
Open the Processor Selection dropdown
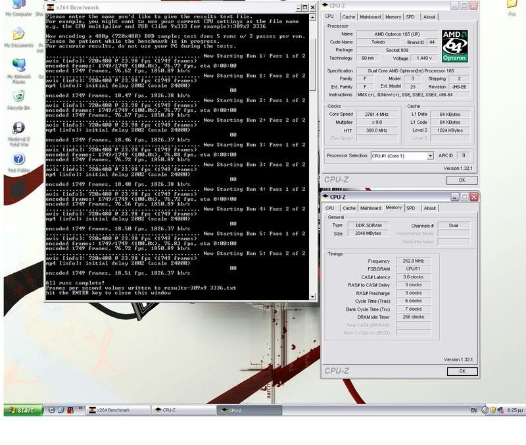coord(430,156)
